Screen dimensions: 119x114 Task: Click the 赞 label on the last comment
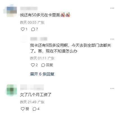[27, 109]
